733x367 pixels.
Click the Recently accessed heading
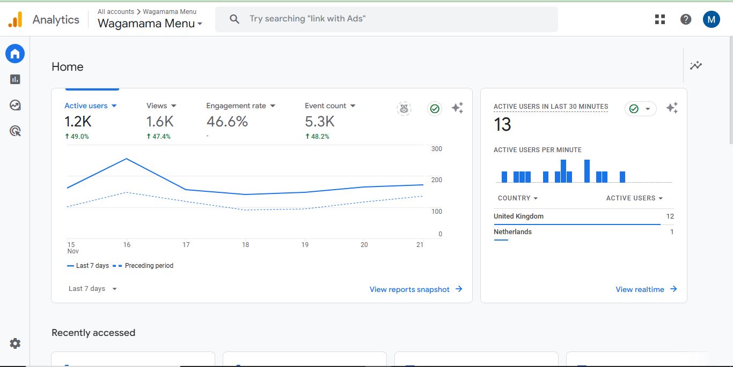[x=93, y=333]
